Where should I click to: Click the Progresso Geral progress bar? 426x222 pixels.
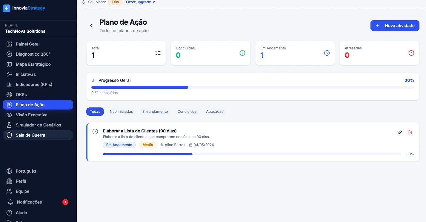253,87
